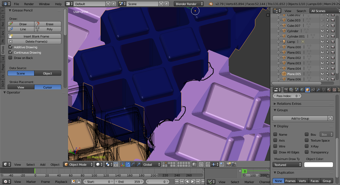Open the Scene properties tab
The height and width of the screenshot is (185, 340).
(x=297, y=90)
